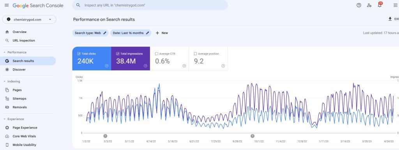Select Search results in sidebar
Screen dimensions: 399x150
[28, 61]
